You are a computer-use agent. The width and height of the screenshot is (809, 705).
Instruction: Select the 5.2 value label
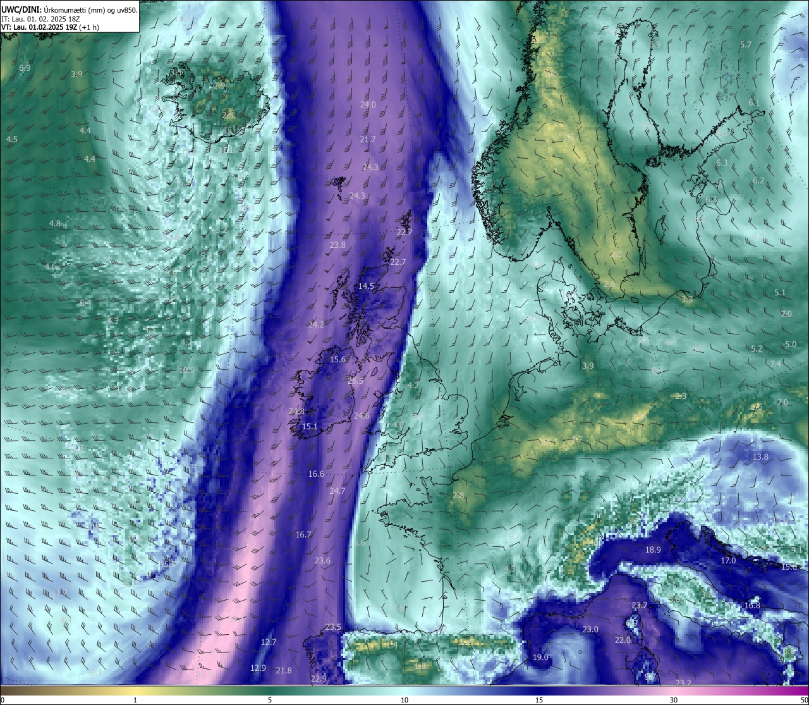point(757,348)
